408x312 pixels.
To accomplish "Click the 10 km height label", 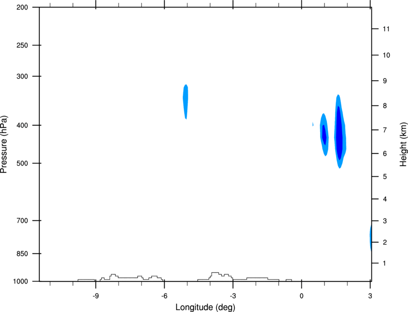I will (x=386, y=55).
